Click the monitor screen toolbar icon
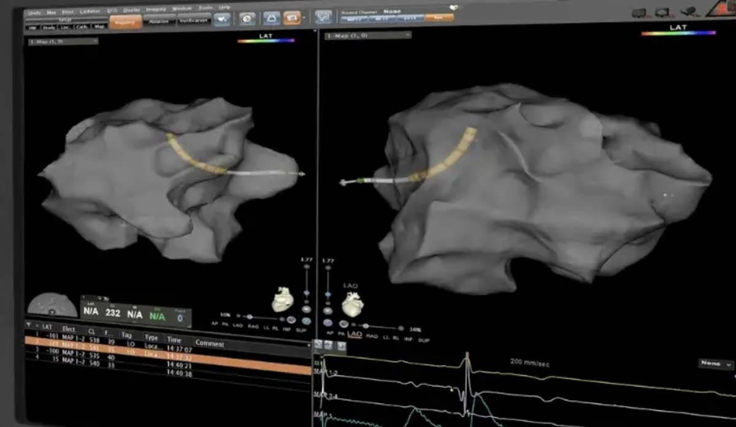 [324, 17]
